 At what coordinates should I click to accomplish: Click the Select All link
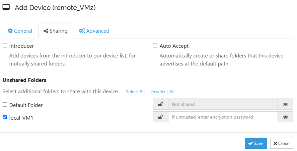(x=135, y=92)
